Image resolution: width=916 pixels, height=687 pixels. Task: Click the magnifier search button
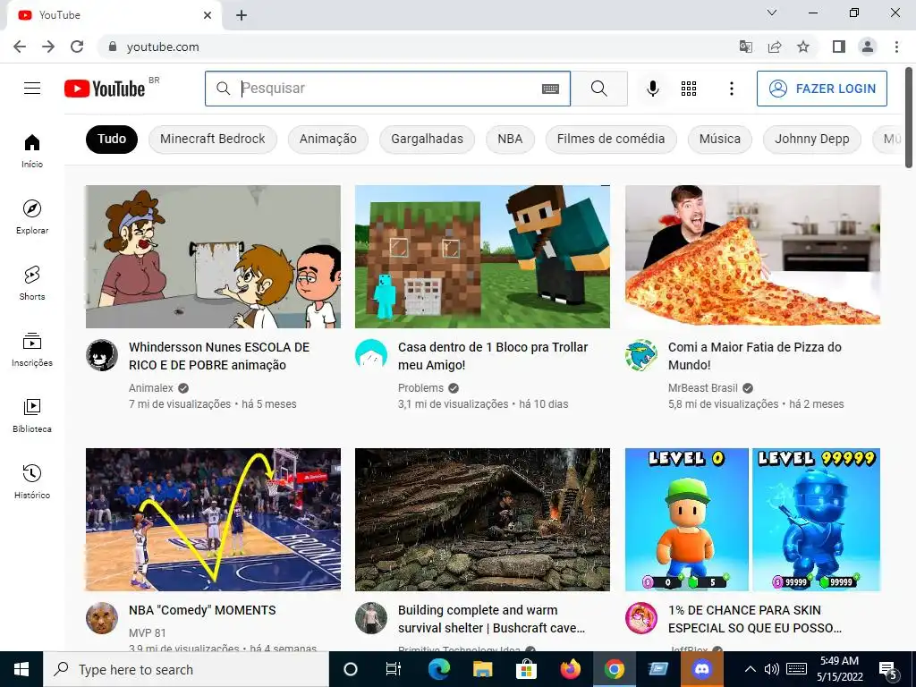pos(598,89)
